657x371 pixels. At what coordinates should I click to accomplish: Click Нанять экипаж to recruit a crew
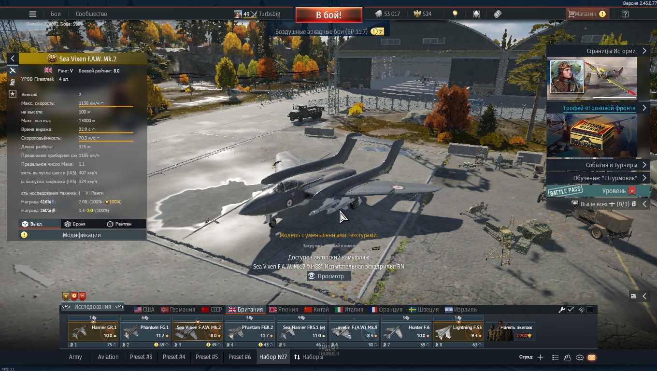coord(511,331)
